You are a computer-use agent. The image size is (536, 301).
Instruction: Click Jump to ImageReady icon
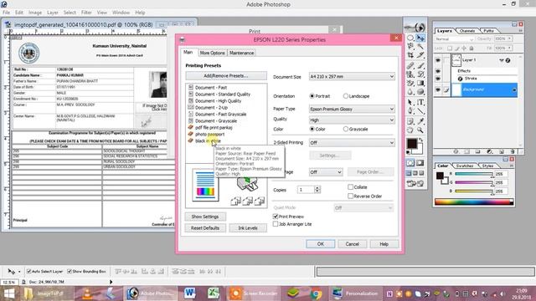click(x=415, y=184)
